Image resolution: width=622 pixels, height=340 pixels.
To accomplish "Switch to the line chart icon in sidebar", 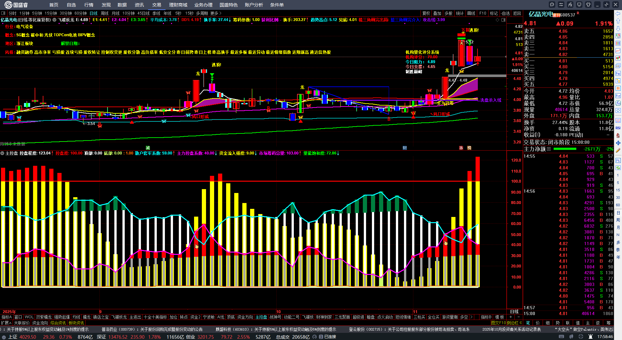I will (618, 51).
